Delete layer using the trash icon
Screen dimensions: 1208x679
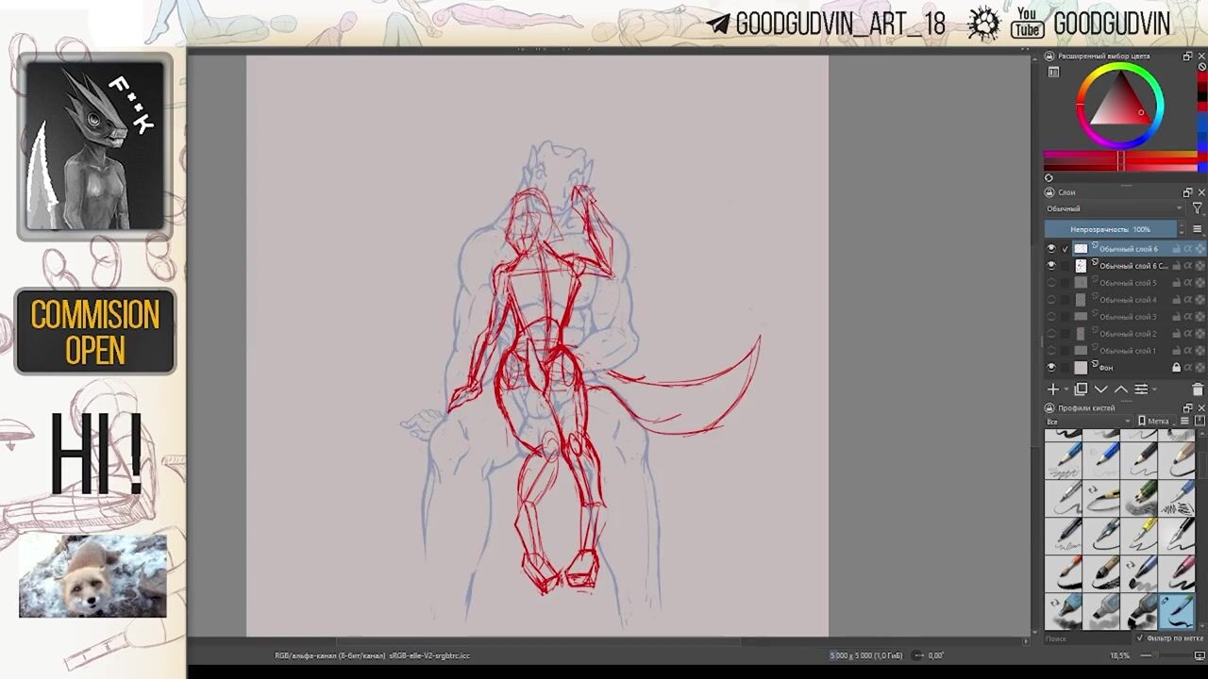pos(1198,389)
